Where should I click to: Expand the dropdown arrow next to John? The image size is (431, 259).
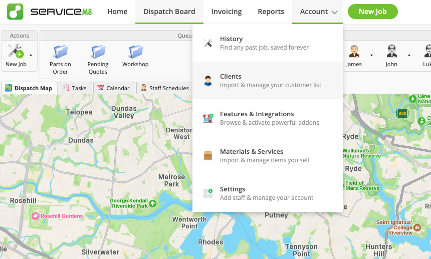pyautogui.click(x=409, y=55)
